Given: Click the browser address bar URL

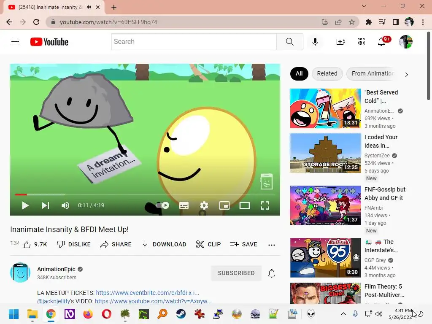Looking at the screenshot, I should (108, 22).
